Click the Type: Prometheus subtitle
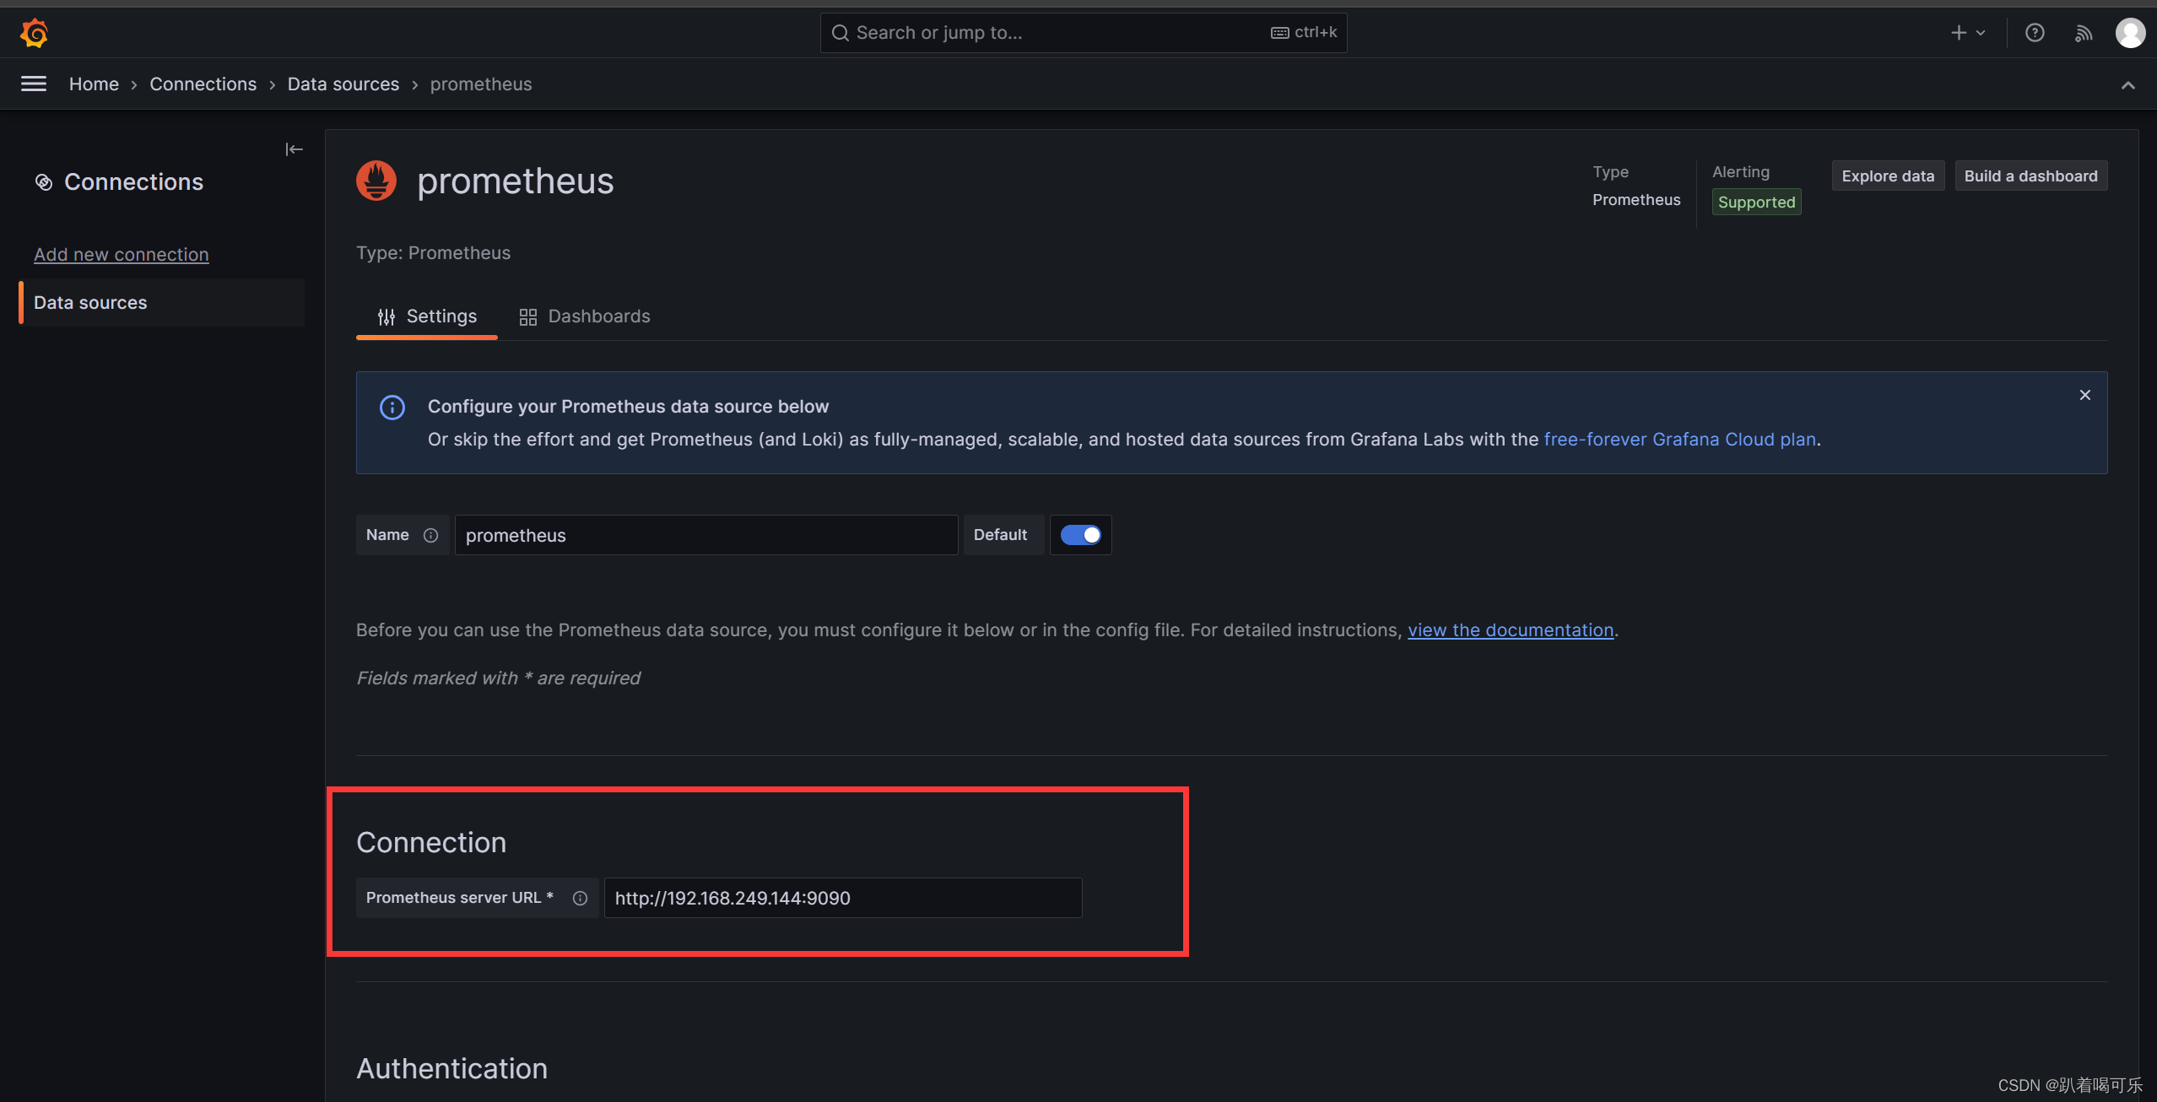2157x1102 pixels. [x=433, y=253]
